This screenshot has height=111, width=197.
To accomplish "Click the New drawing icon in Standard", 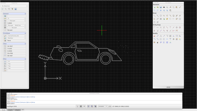I will coord(155,7).
